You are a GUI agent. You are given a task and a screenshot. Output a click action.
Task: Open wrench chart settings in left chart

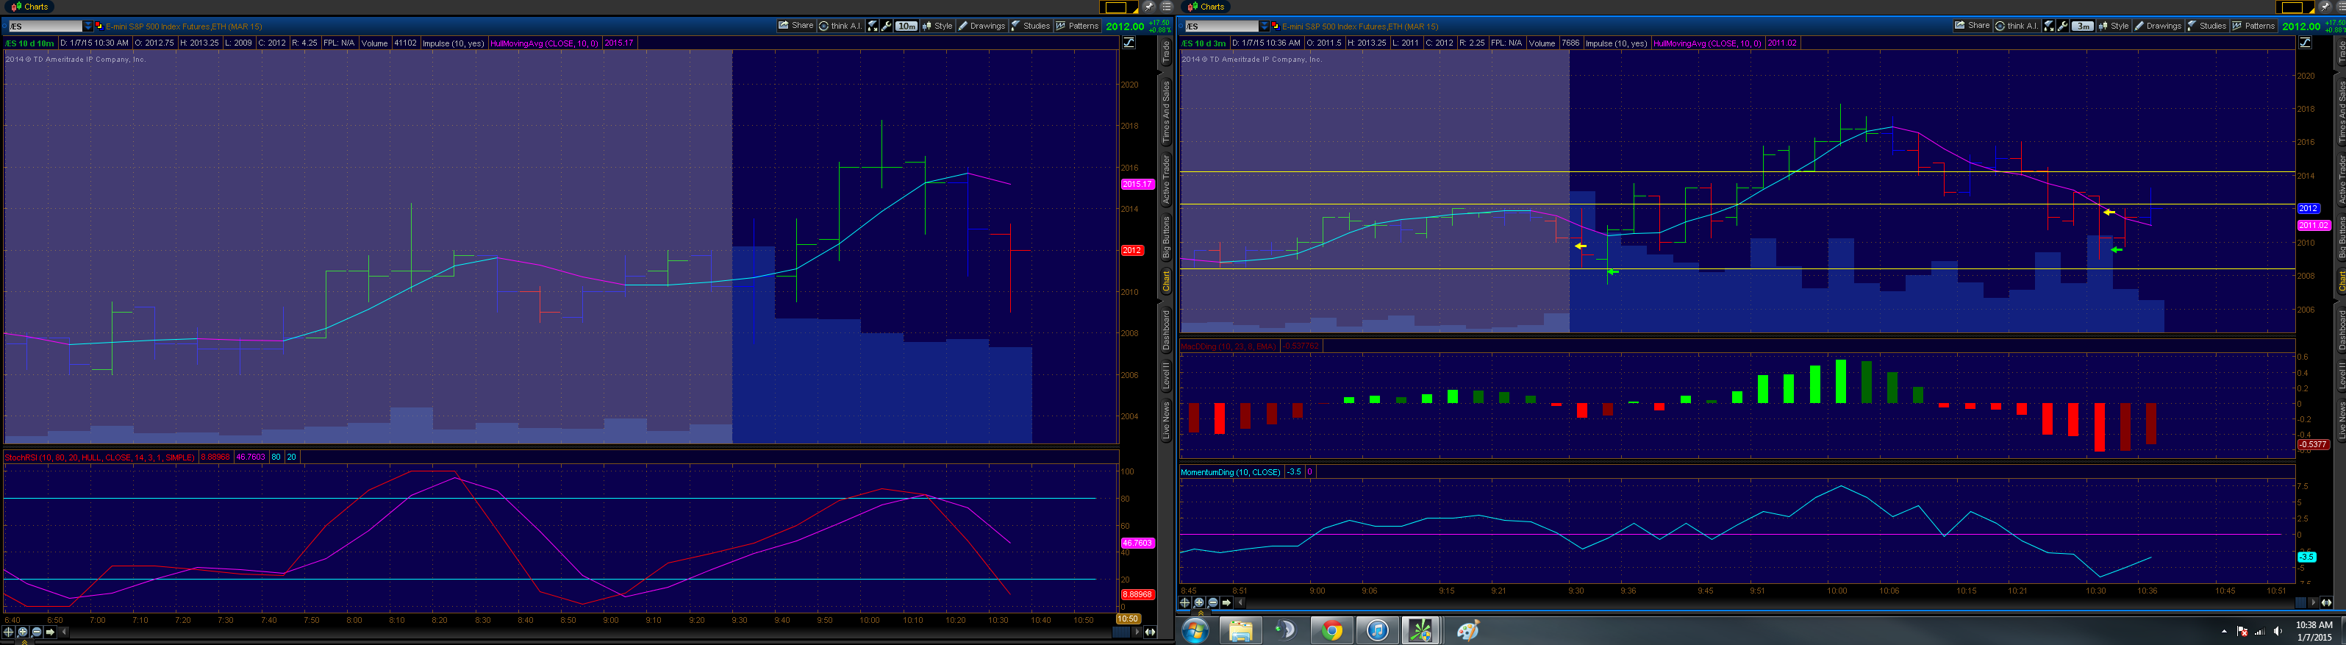click(x=886, y=26)
